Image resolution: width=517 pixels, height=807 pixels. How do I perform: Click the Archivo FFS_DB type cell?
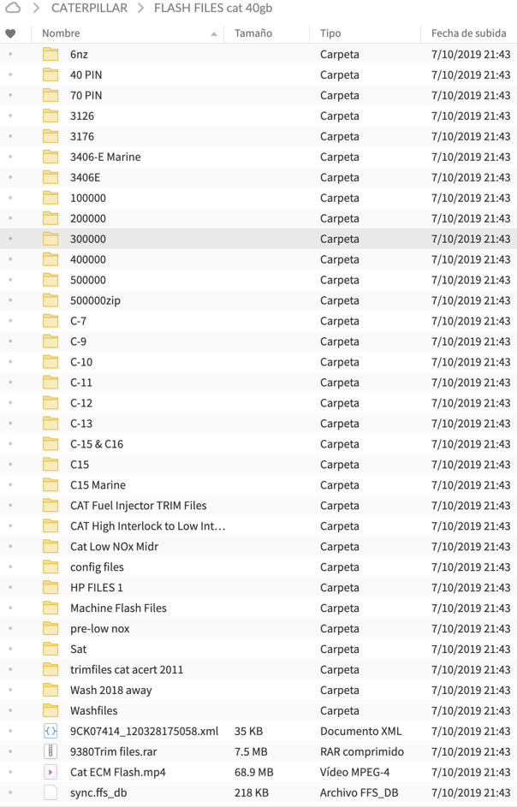click(x=359, y=792)
